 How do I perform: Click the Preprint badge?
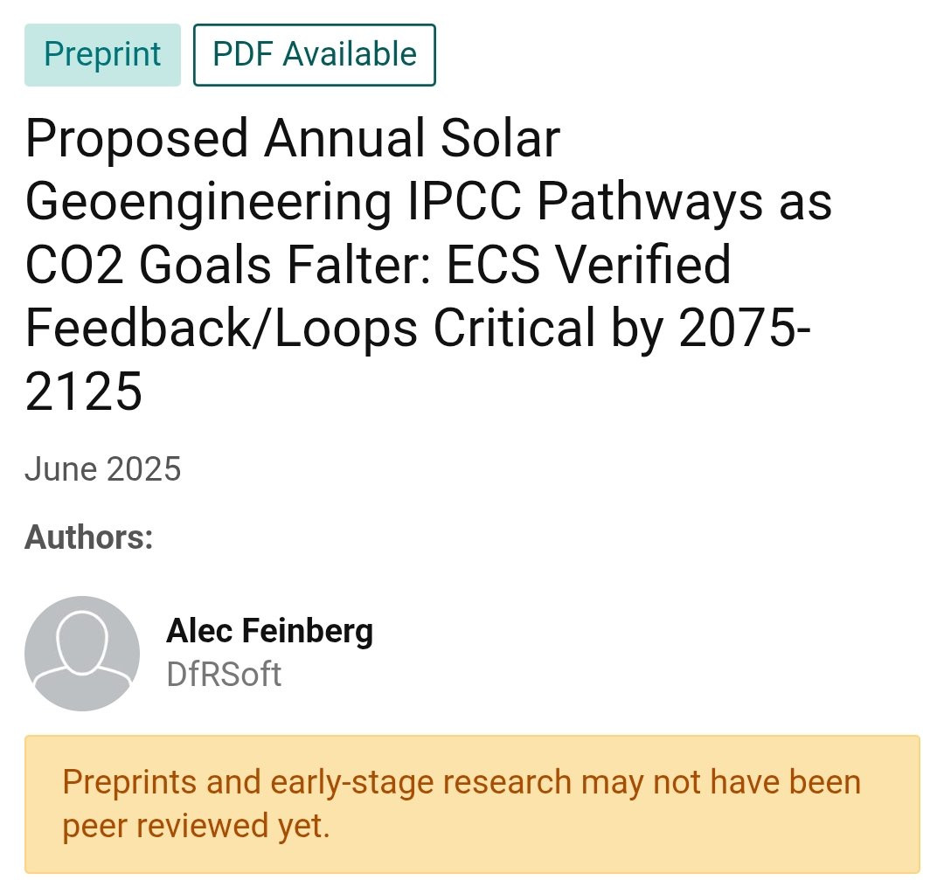click(102, 55)
